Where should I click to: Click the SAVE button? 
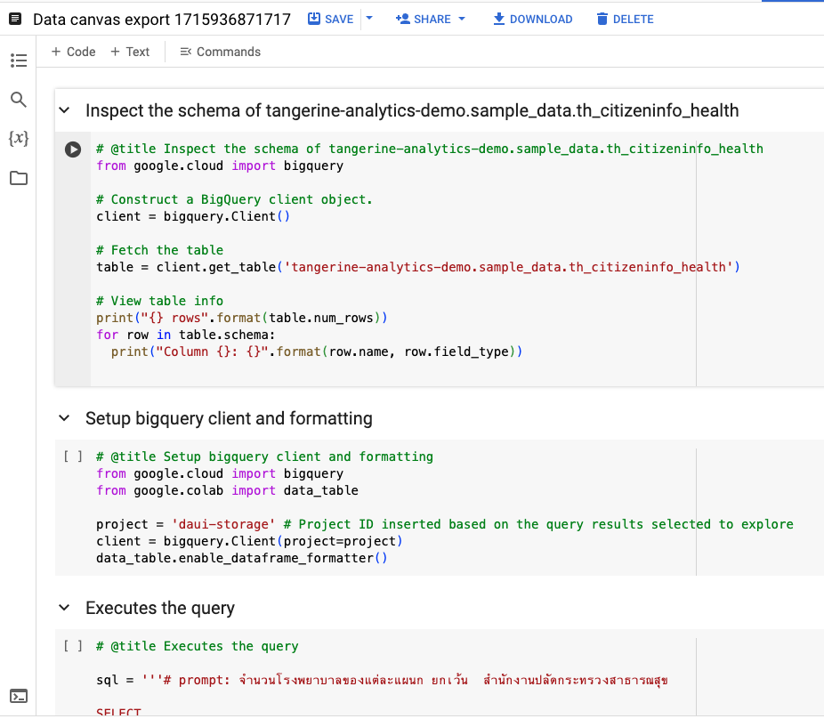point(330,20)
